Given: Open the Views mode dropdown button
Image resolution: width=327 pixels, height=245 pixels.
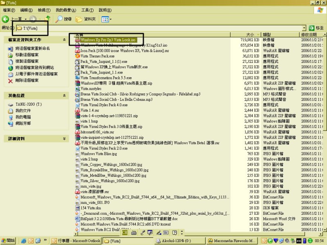Looking at the screenshot, I should point(106,19).
